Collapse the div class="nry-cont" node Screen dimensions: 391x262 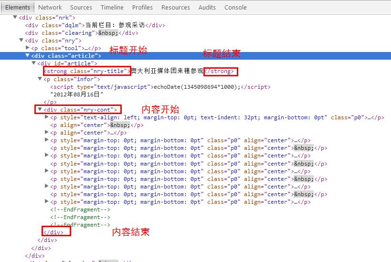coord(40,109)
